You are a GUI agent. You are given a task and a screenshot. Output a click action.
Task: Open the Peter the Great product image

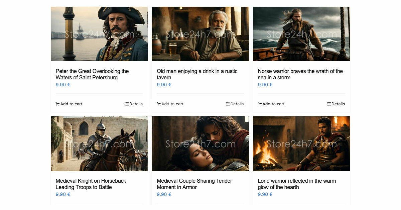[x=99, y=34]
